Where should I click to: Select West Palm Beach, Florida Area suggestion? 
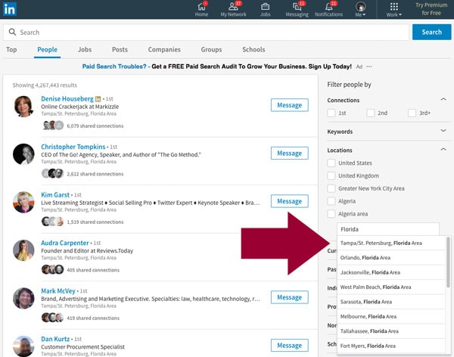tap(391, 287)
